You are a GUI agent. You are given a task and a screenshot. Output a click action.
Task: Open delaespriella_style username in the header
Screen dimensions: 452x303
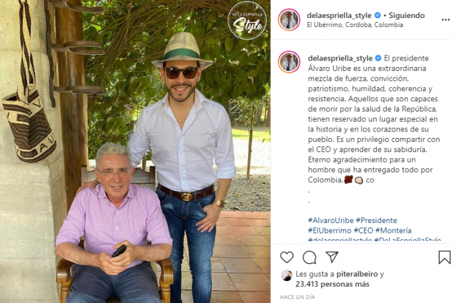click(339, 15)
